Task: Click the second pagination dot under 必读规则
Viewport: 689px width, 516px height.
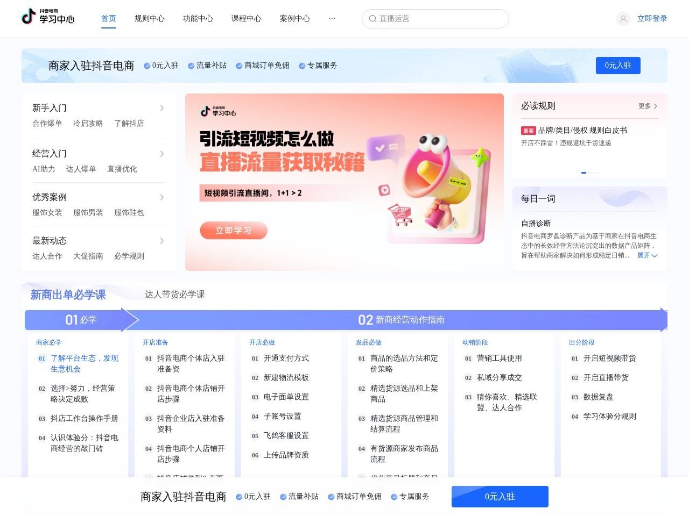Action: tap(588, 173)
